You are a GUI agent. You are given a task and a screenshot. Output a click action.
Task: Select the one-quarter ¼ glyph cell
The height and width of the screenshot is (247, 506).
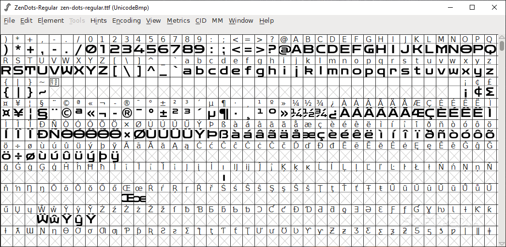tap(296, 113)
